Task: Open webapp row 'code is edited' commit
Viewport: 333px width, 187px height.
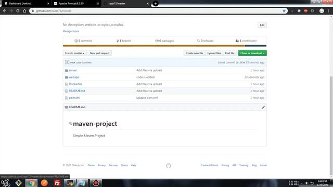Action: [145, 77]
